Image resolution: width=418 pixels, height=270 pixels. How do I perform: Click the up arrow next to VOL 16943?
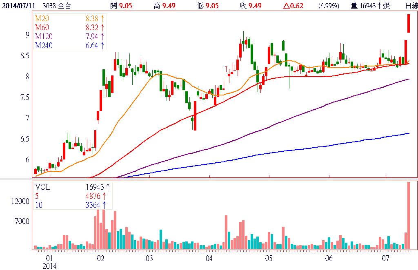pos(108,187)
